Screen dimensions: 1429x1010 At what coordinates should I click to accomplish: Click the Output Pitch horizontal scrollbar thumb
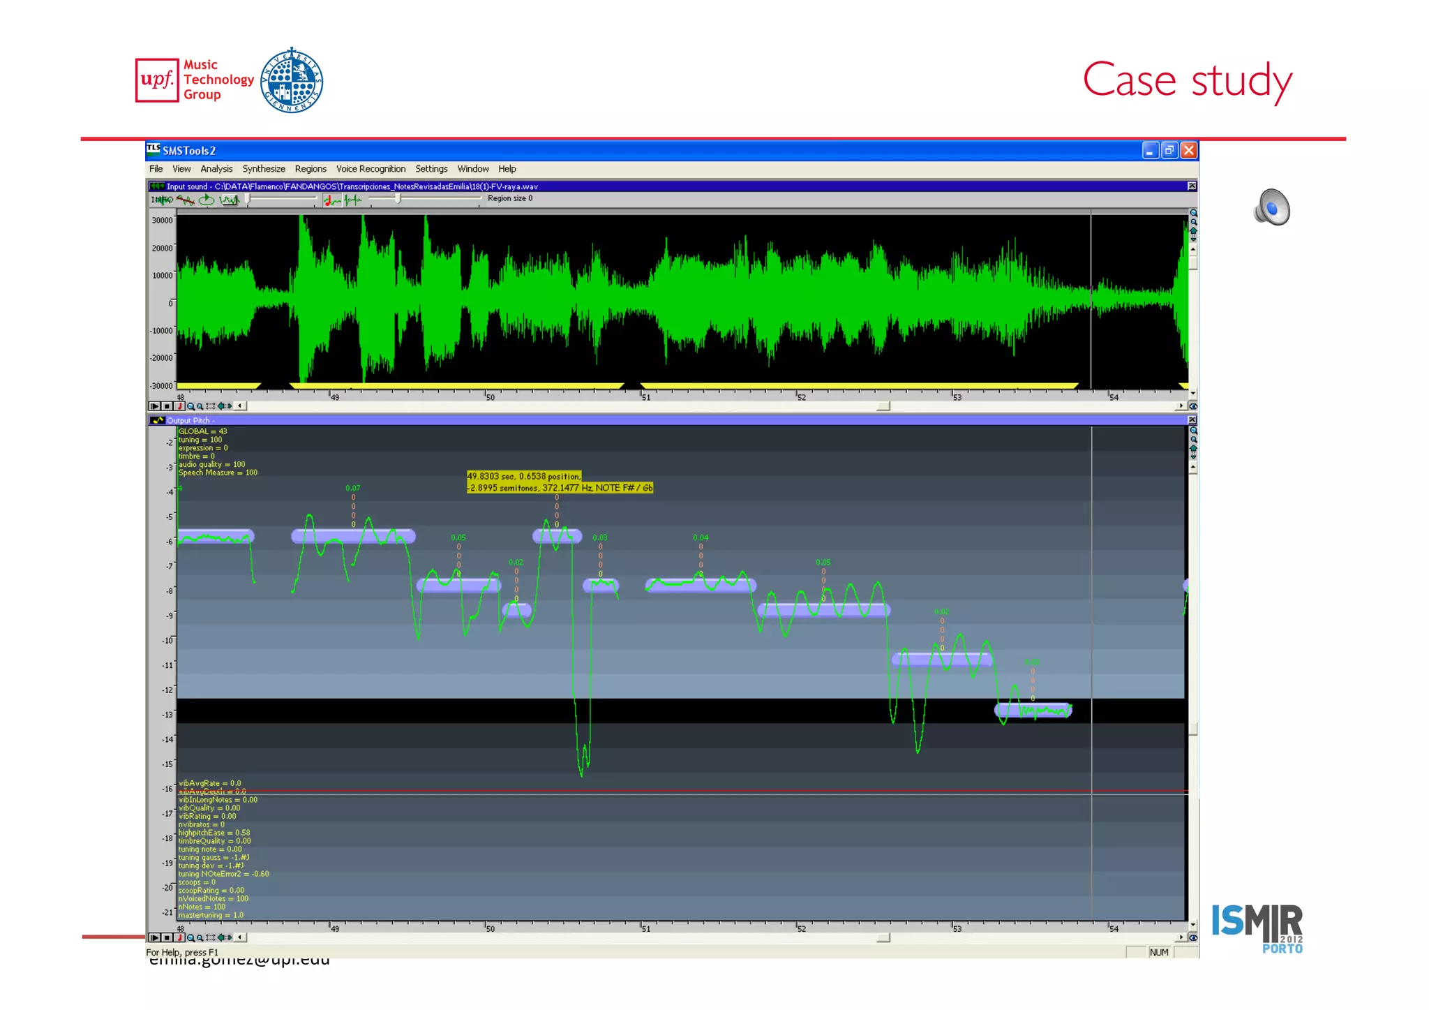pos(883,937)
